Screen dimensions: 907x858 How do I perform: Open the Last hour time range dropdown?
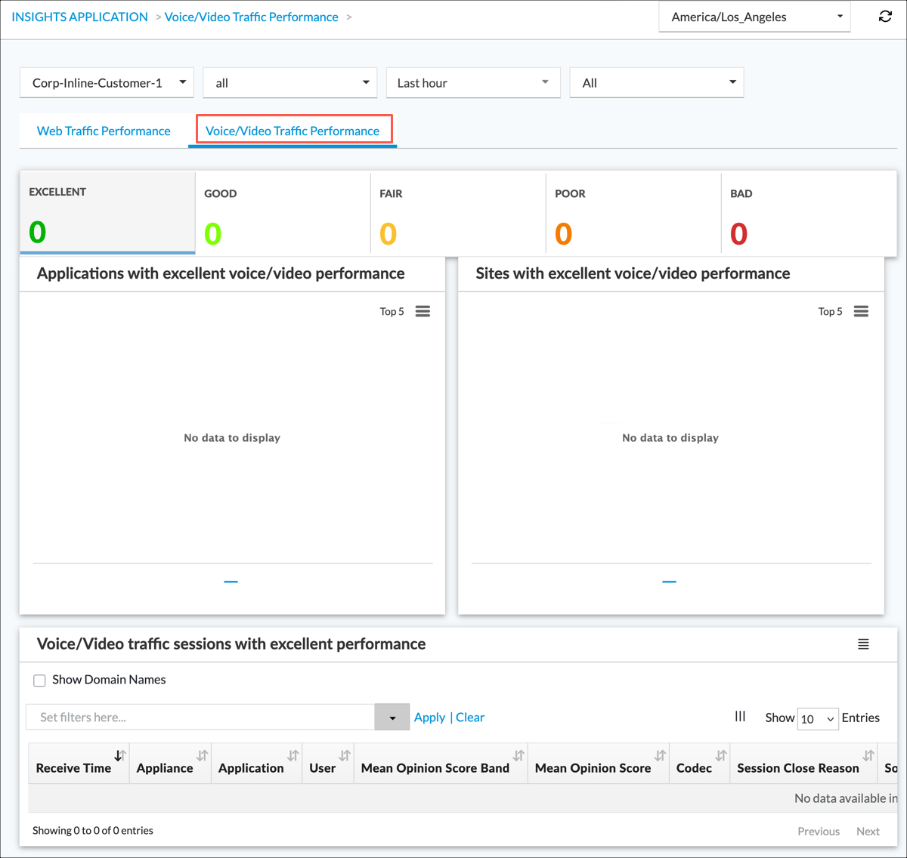click(472, 83)
